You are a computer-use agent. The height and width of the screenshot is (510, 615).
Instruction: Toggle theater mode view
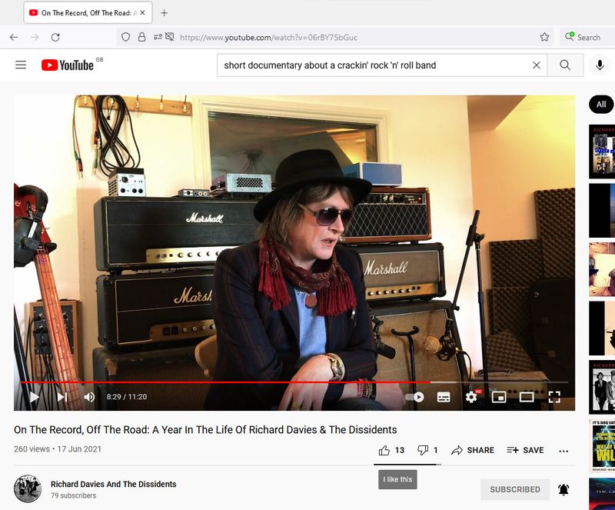527,397
